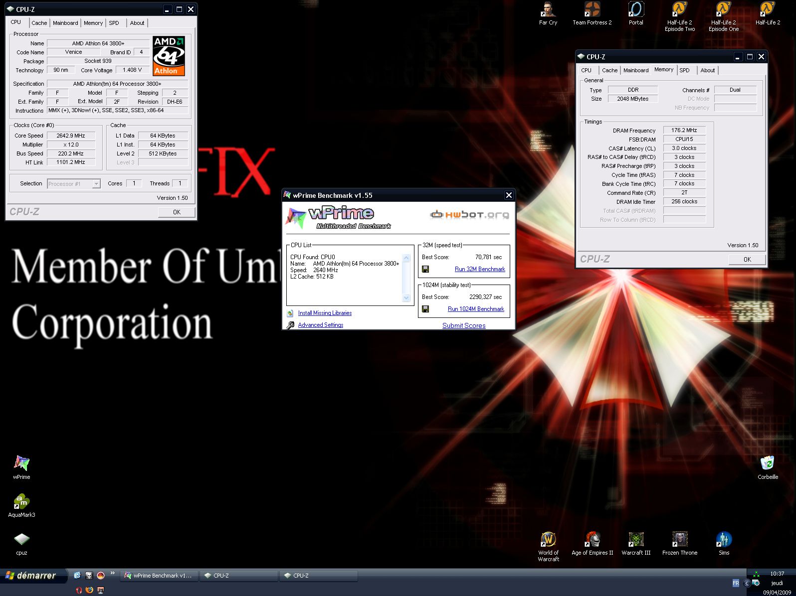Open Half-Life 2 Episode One shortcut

724,16
